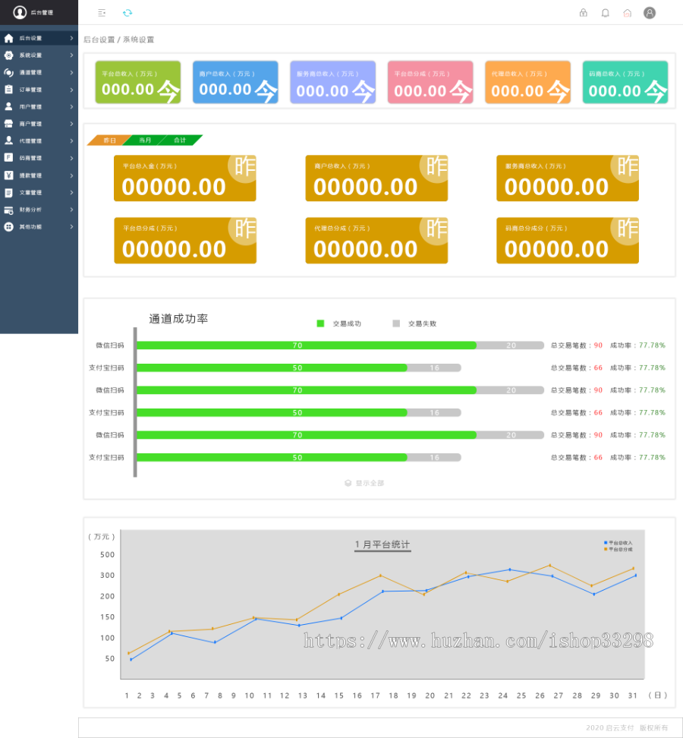This screenshot has width=683, height=738.
Task: Expand the 商户管理 chevron
Action: [71, 124]
